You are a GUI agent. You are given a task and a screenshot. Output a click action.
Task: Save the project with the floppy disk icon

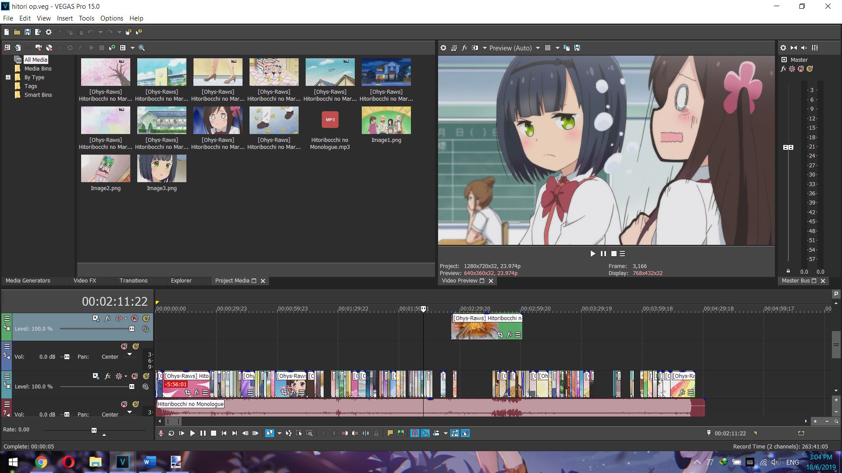pyautogui.click(x=28, y=32)
